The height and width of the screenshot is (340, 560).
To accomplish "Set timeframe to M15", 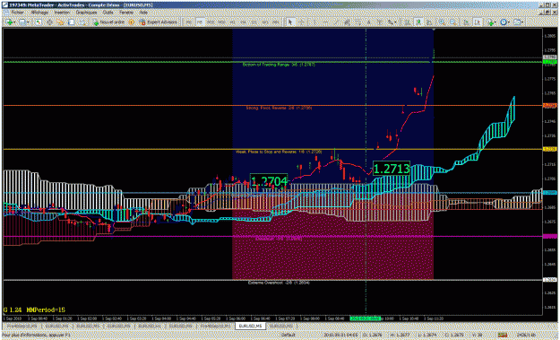I will pos(211,22).
